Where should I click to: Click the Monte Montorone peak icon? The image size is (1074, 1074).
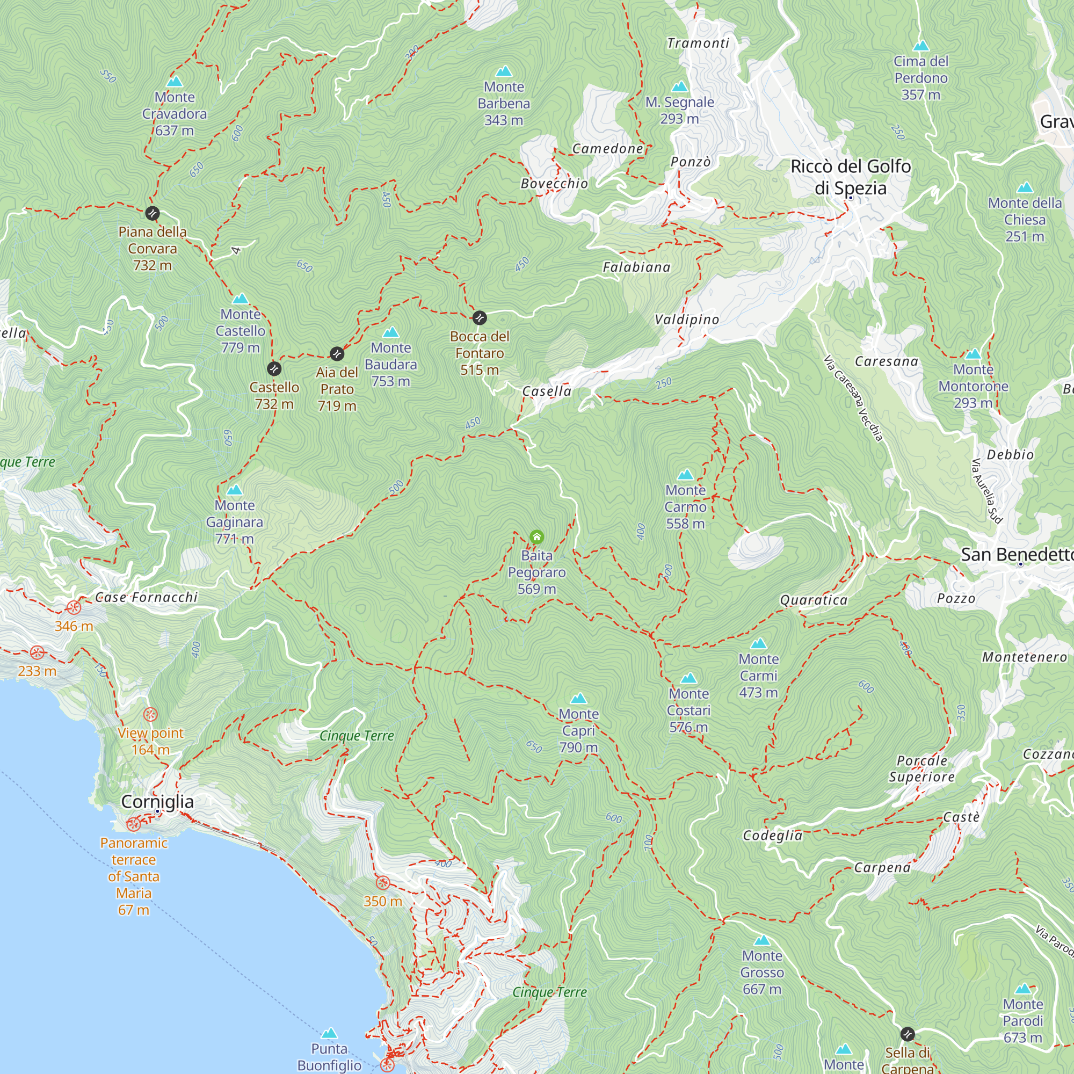tap(973, 353)
